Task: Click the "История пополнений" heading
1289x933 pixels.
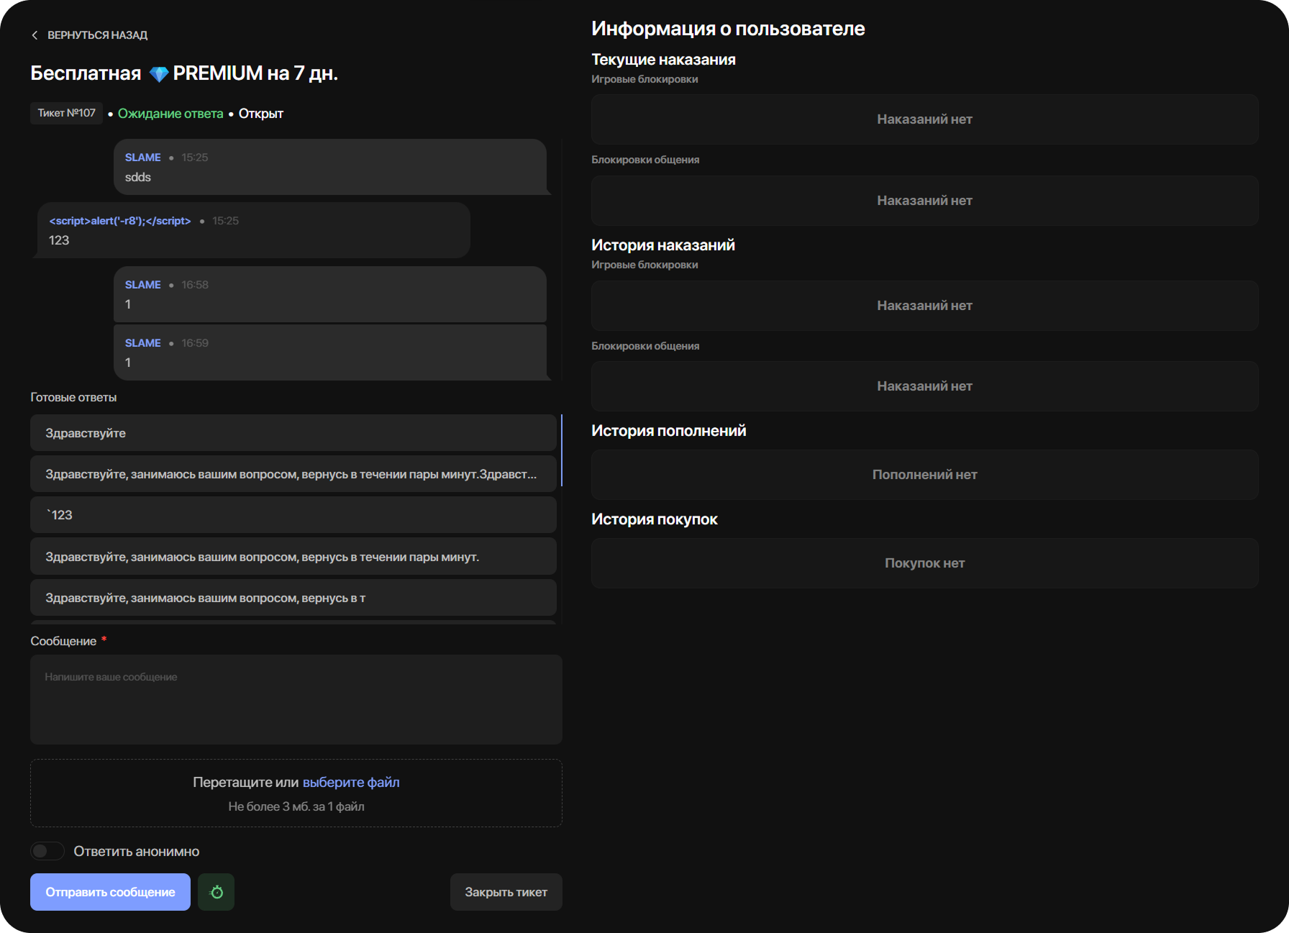Action: coord(669,431)
